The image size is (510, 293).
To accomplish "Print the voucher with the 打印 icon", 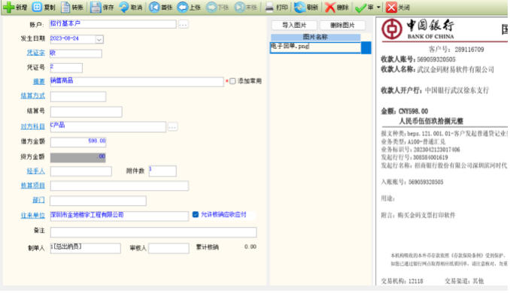I will coord(269,8).
